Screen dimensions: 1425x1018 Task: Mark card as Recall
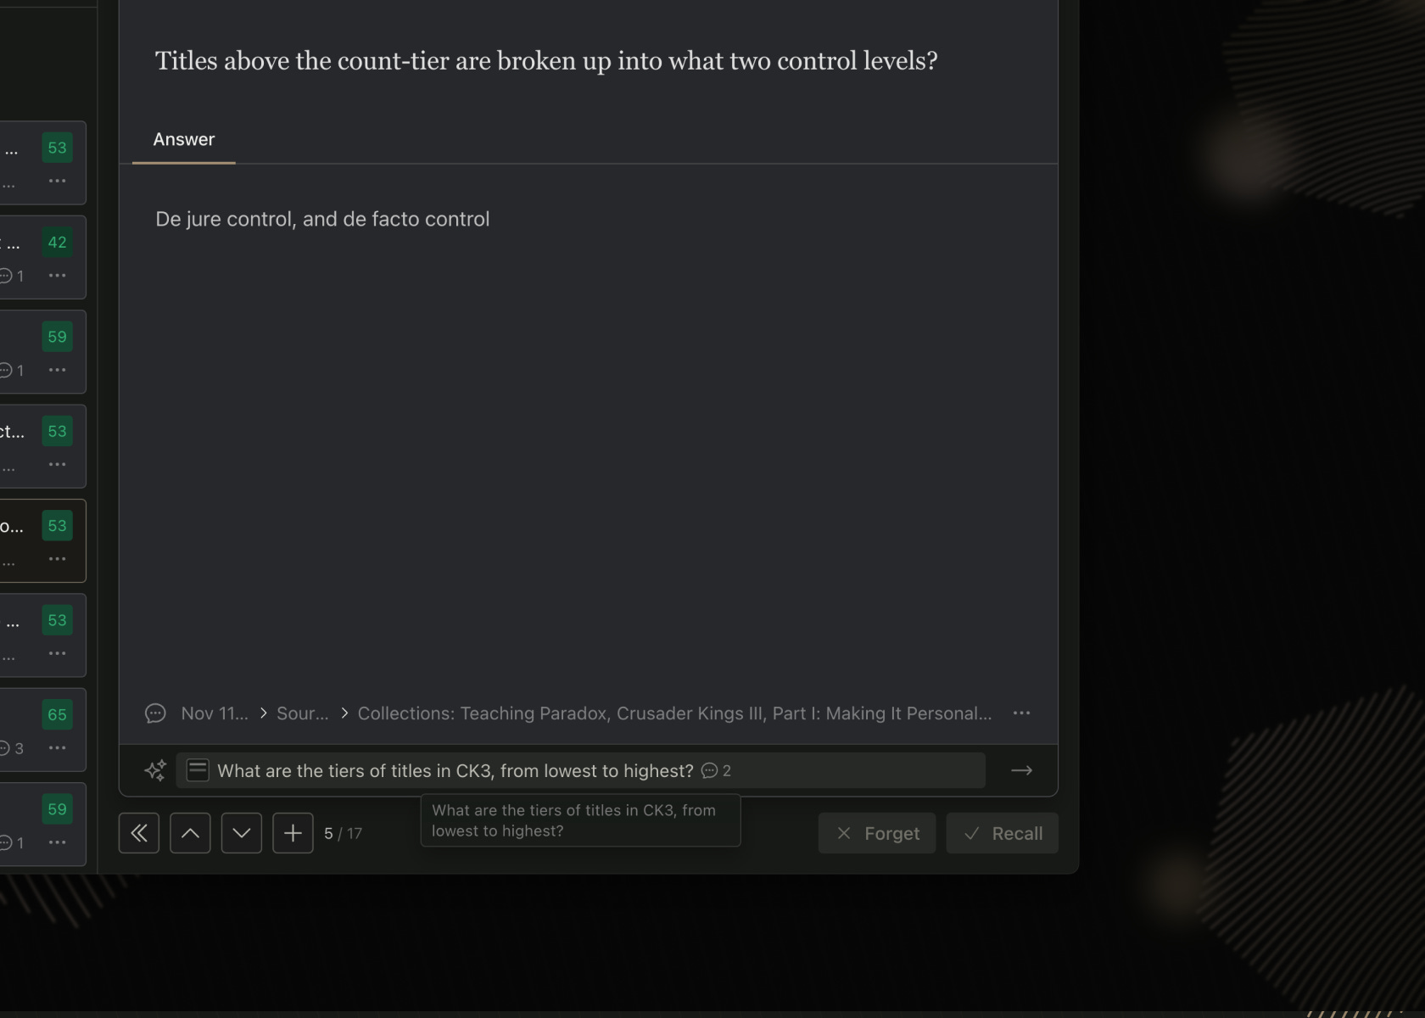click(1003, 833)
